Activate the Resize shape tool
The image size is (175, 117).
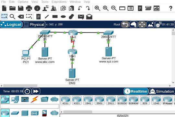[x=29, y=16]
